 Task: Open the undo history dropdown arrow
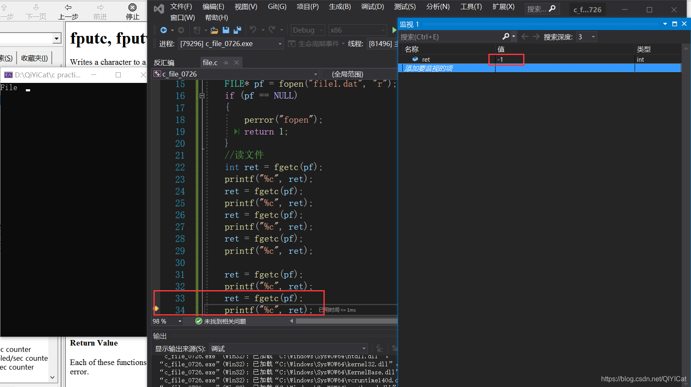coord(263,30)
